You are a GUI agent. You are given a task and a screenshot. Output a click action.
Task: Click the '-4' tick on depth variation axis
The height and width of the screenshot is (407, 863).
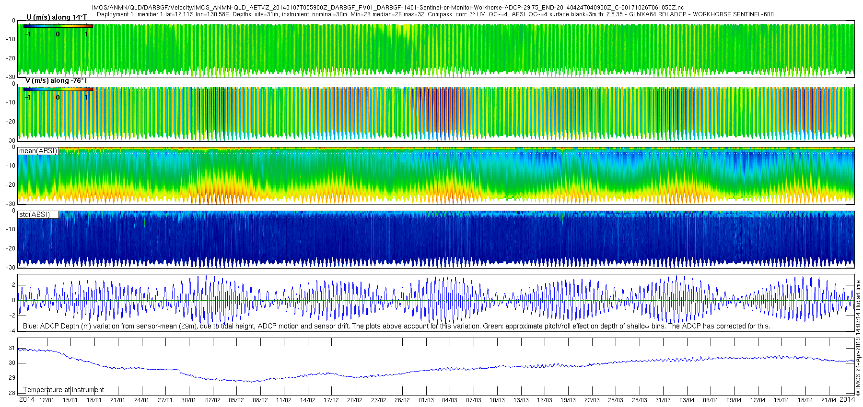tap(12, 331)
